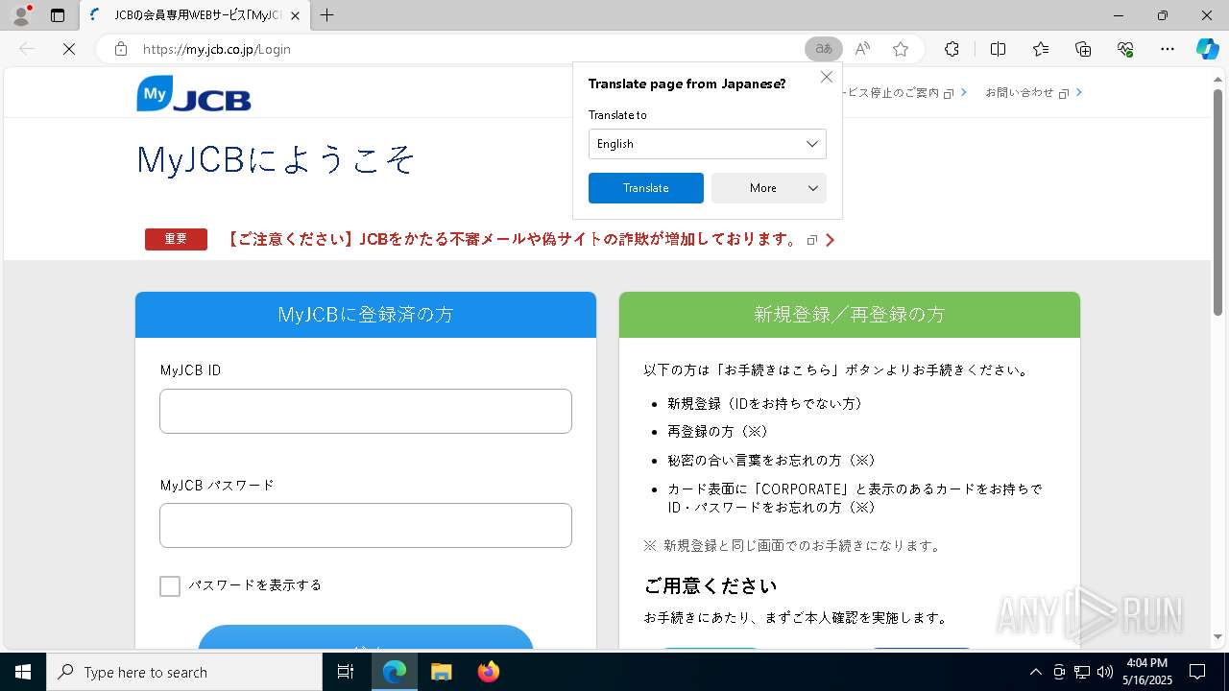
Task: Open the browser profile icon
Action: coord(20,15)
